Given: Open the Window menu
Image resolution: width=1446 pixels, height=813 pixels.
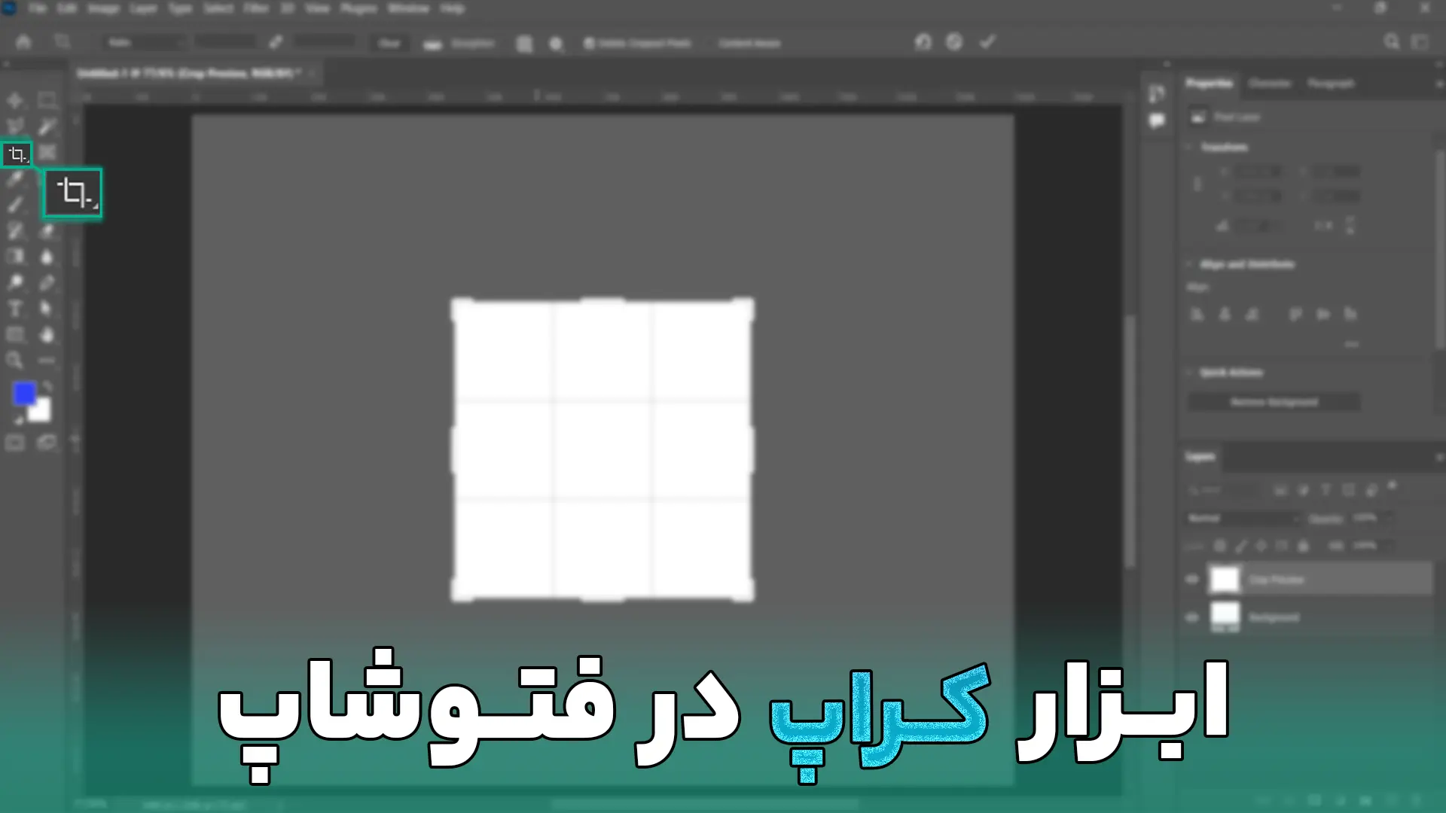Looking at the screenshot, I should coord(408,8).
